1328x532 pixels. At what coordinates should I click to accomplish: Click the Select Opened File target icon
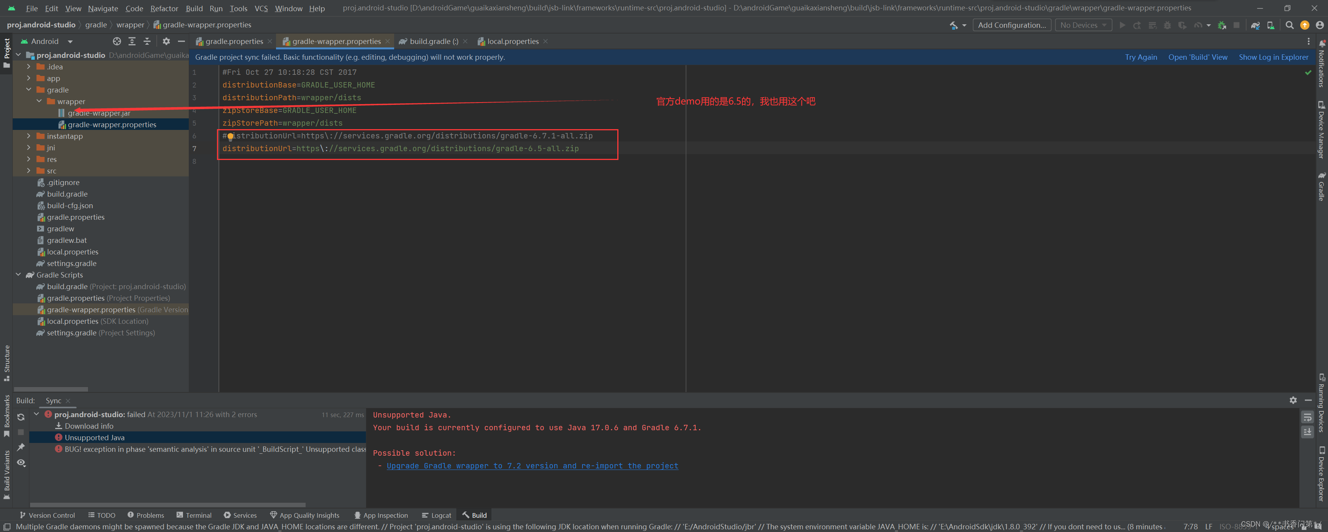coord(117,41)
